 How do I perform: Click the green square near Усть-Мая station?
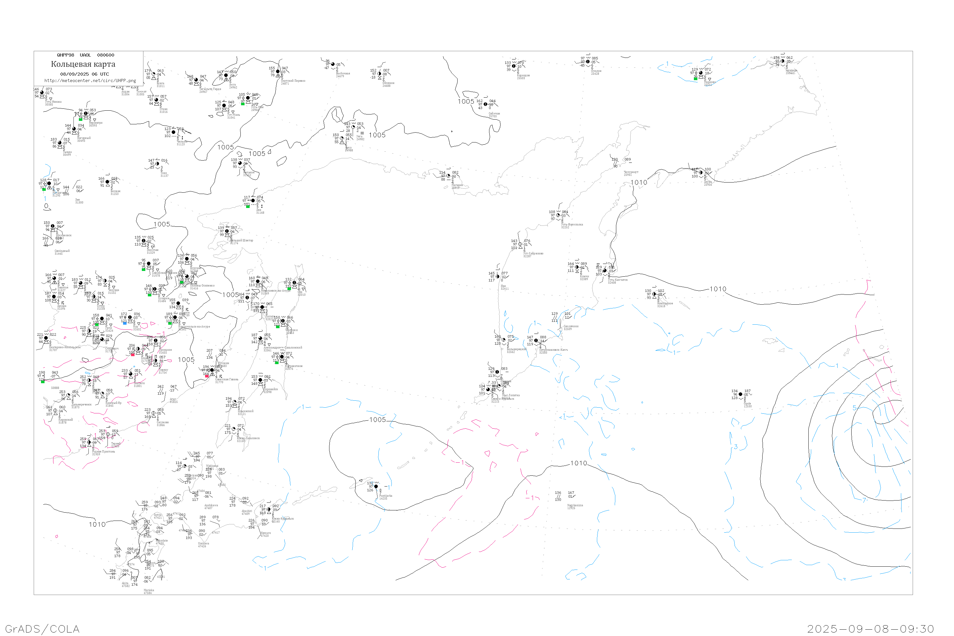243,104
